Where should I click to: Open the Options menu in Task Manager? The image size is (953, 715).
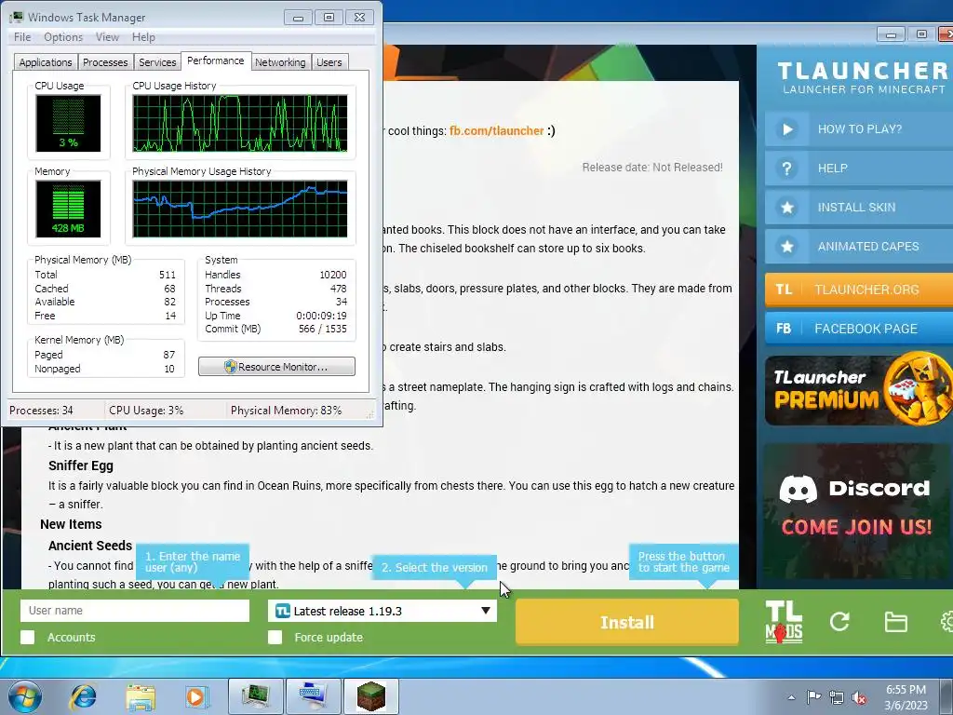click(63, 37)
